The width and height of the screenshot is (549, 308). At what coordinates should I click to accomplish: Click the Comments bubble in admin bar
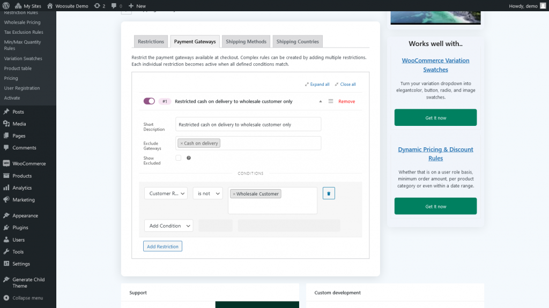click(114, 6)
